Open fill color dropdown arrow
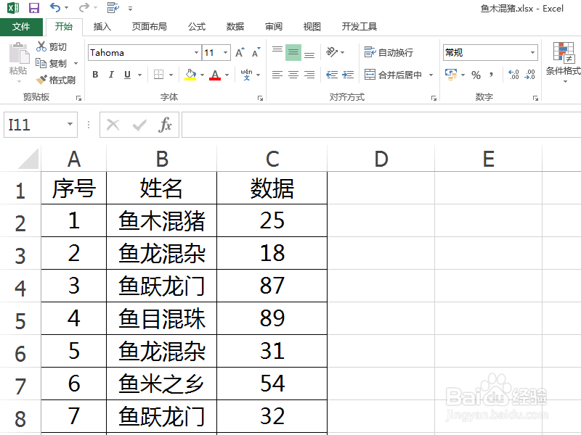Viewport: 581px width, 435px height. [203, 75]
